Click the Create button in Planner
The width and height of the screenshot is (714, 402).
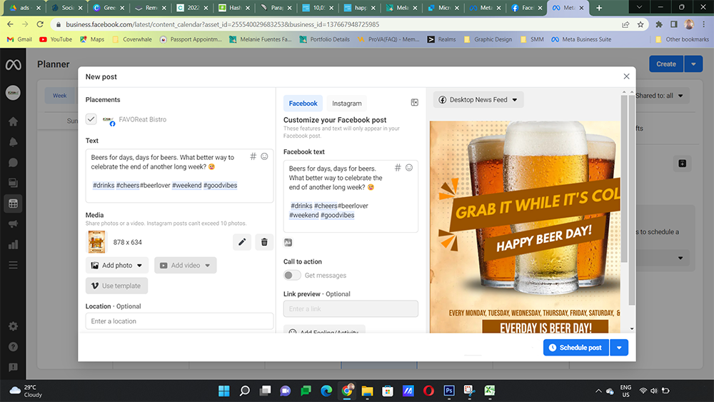click(x=666, y=64)
